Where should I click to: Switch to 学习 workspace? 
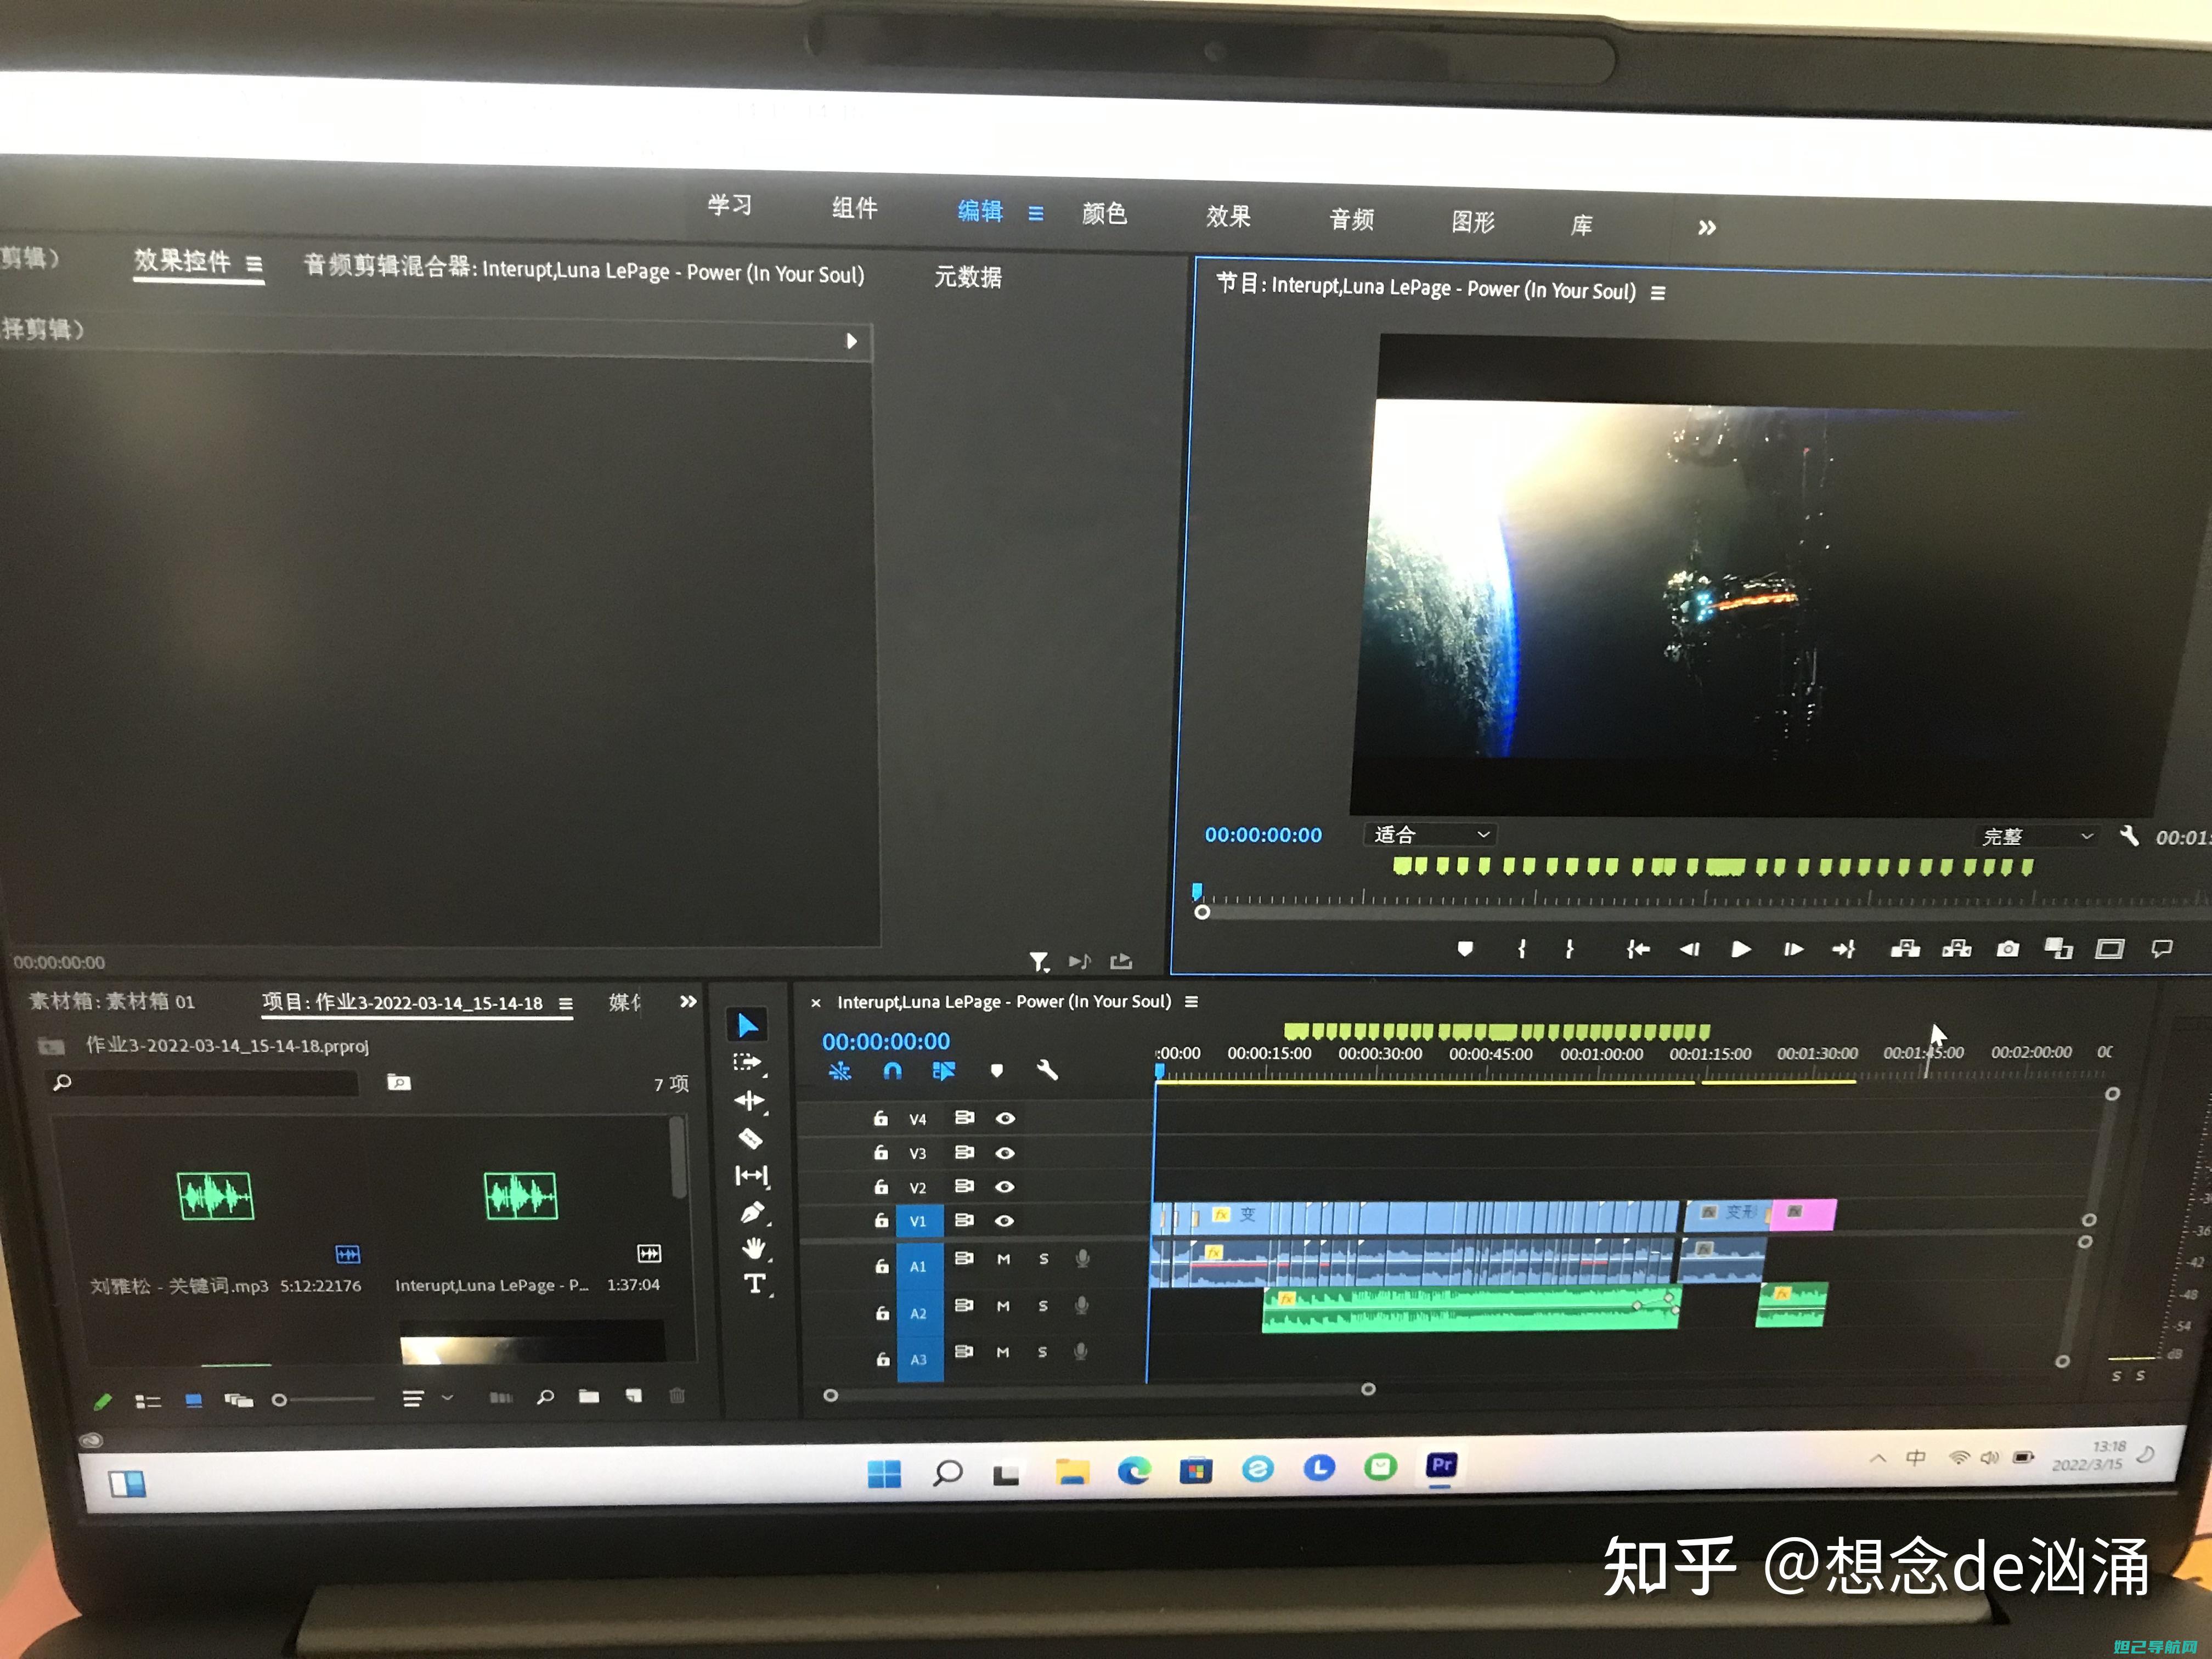click(x=729, y=205)
